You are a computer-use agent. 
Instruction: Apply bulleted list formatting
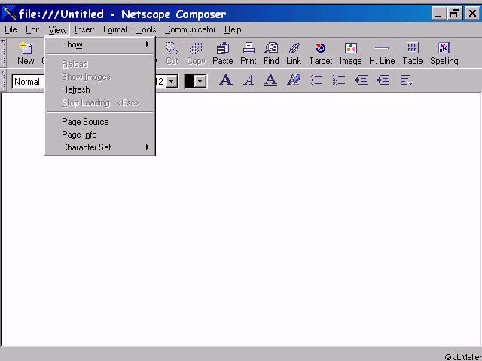[316, 80]
